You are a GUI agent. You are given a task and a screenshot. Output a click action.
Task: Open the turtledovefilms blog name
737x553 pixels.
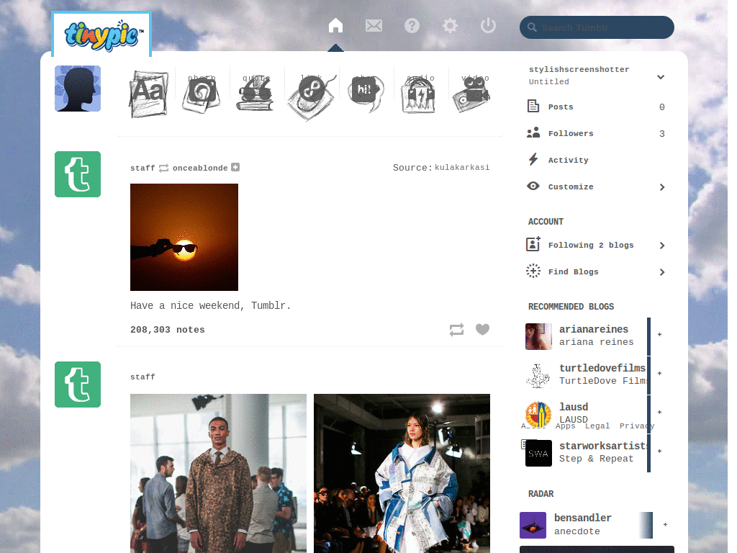(x=602, y=368)
